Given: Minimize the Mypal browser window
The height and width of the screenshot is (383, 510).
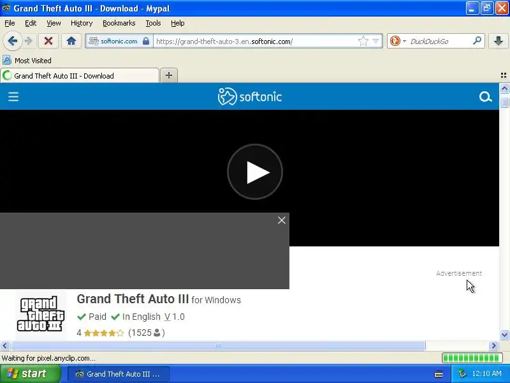Looking at the screenshot, I should (472, 8).
